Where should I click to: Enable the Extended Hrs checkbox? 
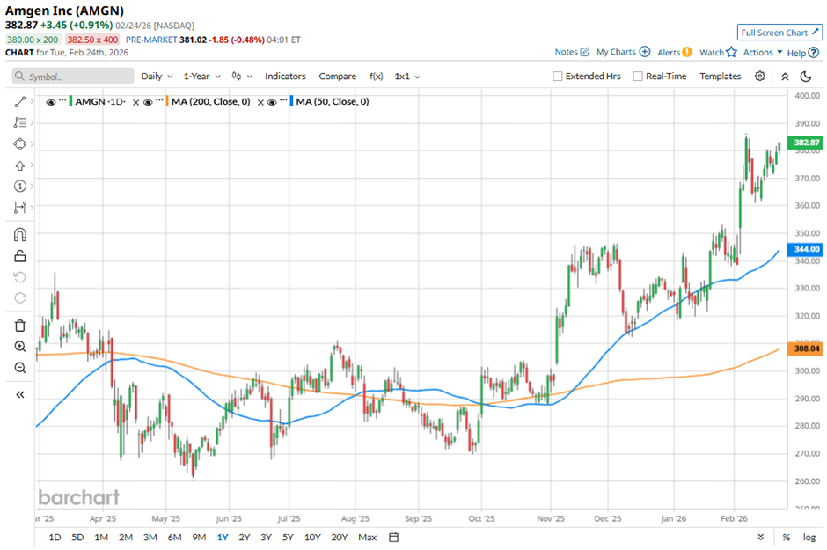coord(558,77)
